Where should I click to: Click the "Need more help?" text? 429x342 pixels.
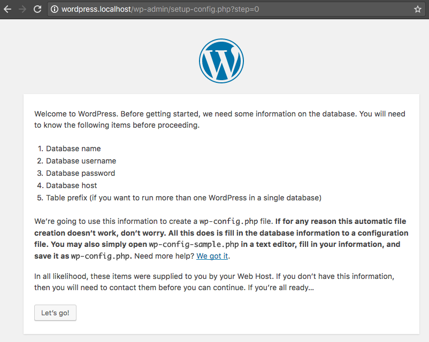point(163,256)
